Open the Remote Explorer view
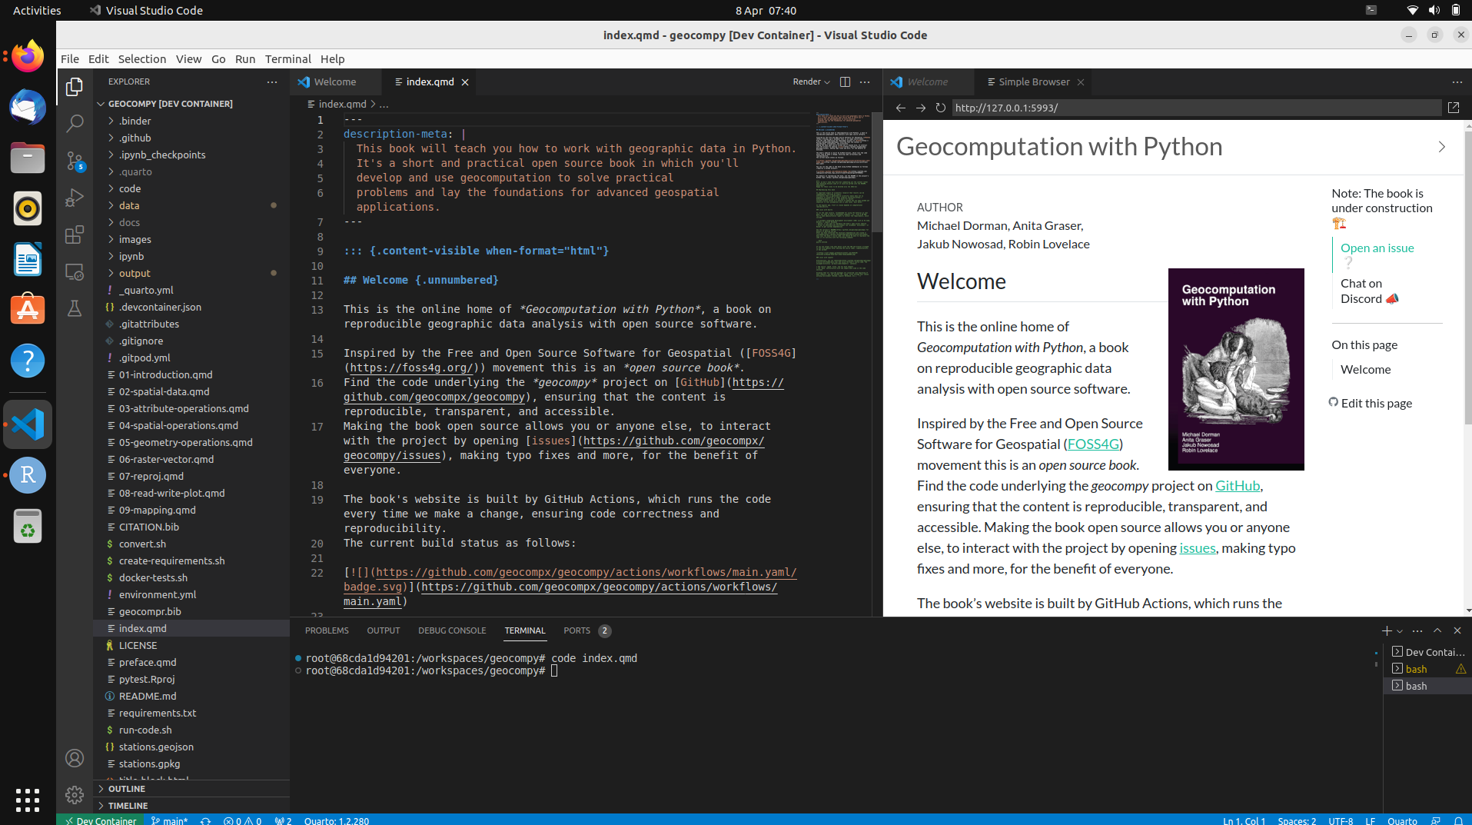 point(75,271)
